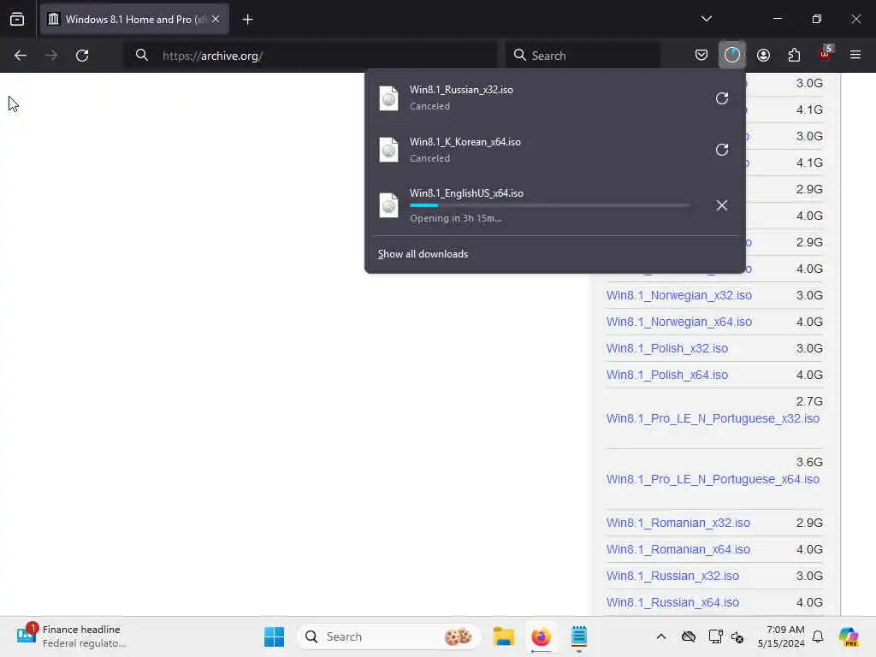Download Win8.1_Romanian_x32.iso
The image size is (876, 657).
678,523
